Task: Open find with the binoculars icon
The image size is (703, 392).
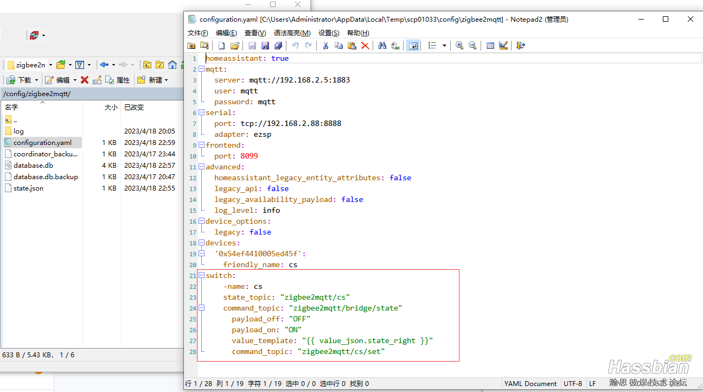Action: click(x=382, y=46)
